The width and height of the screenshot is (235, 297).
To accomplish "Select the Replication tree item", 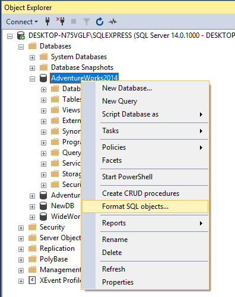I will point(57,248).
